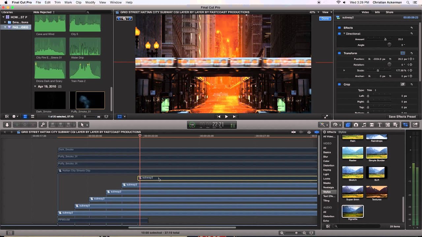
Task: Open browser action gear menu
Action: [15, 117]
